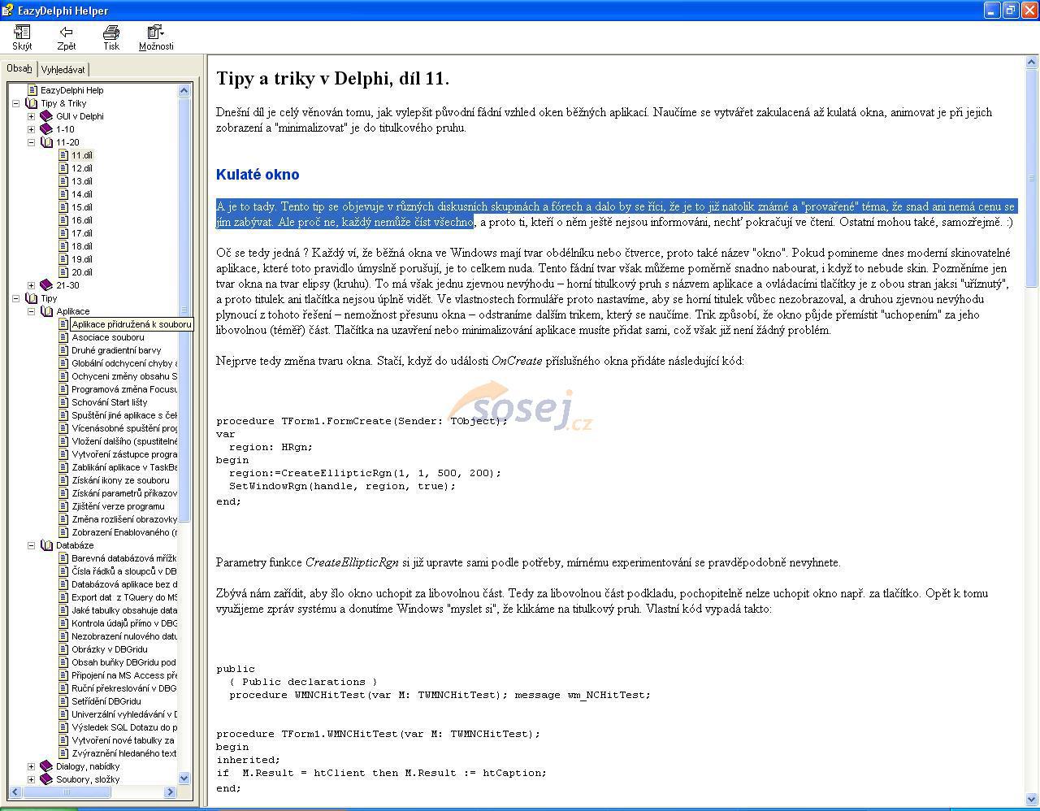1040x811 pixels.
Task: Click the content pane vertical scrollbar thumb
Action: [1032, 177]
